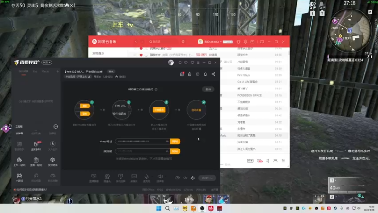
Task: Click the room title edit button
Action: click(111, 71)
